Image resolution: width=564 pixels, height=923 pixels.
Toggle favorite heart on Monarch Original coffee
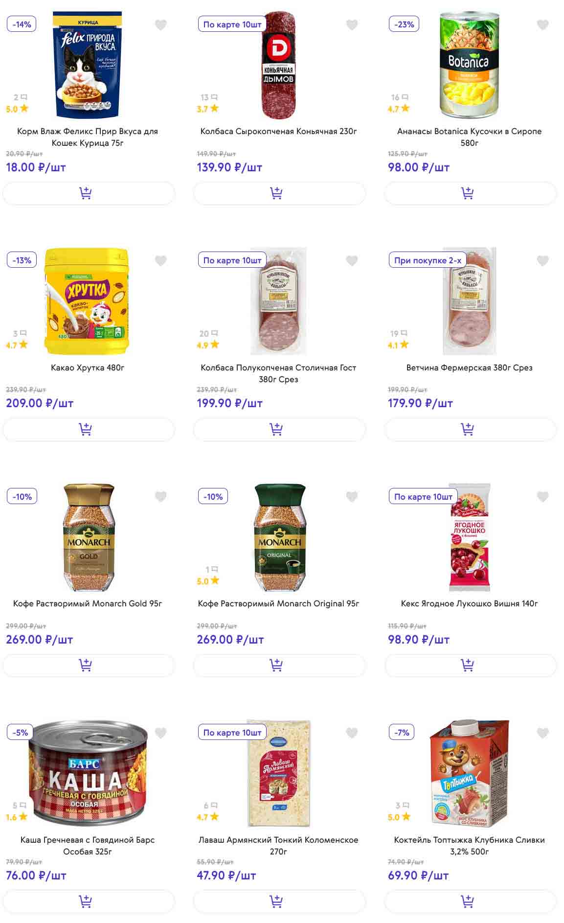352,497
